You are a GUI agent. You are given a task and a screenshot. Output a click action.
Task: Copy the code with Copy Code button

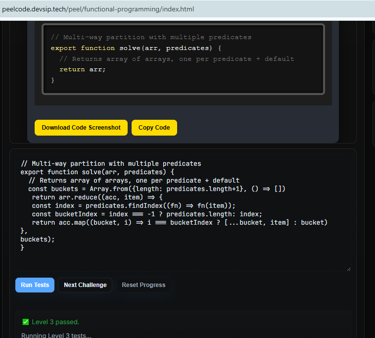click(x=154, y=128)
